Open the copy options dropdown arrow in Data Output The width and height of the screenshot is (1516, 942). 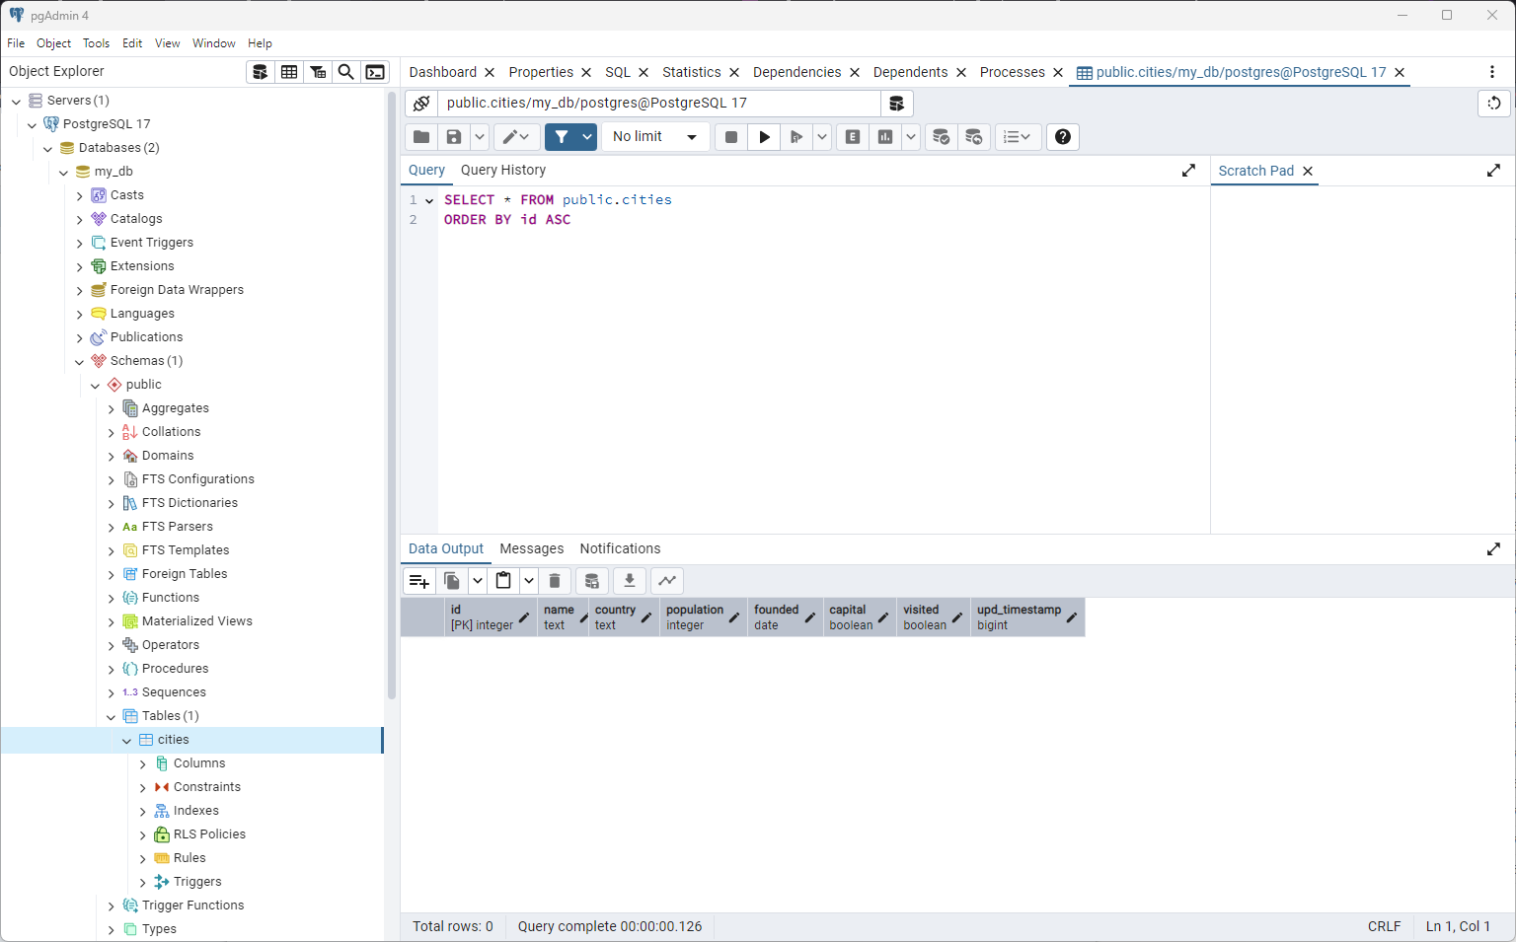[x=478, y=581]
